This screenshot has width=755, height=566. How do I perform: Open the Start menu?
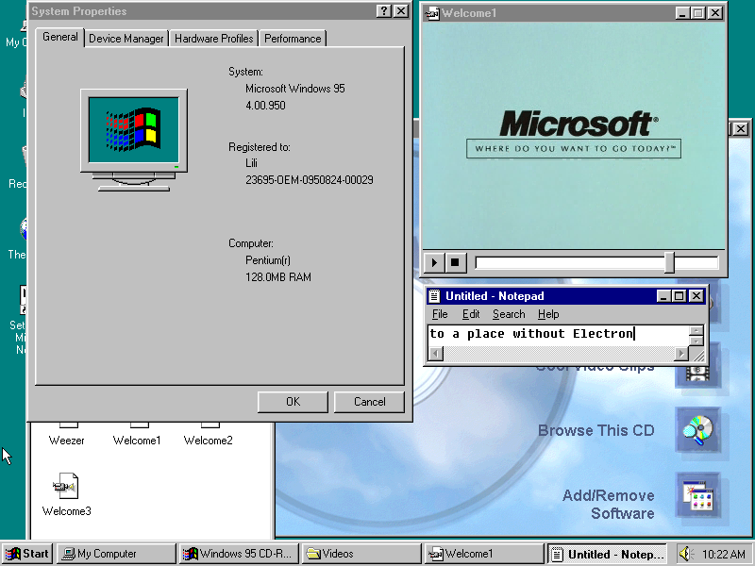pos(27,554)
